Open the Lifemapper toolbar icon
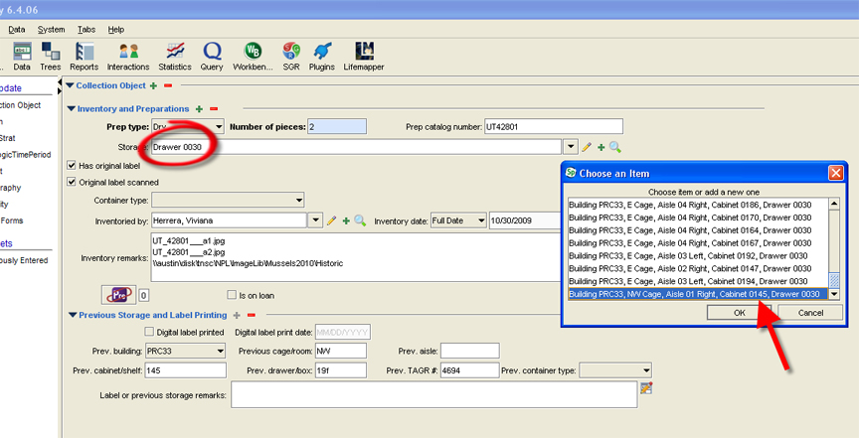Screen dimensions: 859x438 (364, 55)
